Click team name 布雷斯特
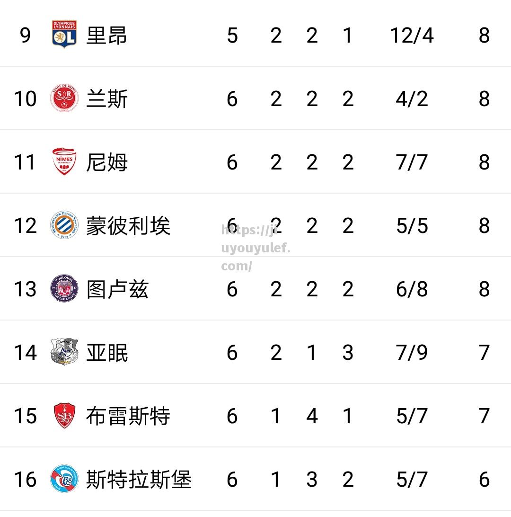Screen dimensions: 511x517 point(128,416)
